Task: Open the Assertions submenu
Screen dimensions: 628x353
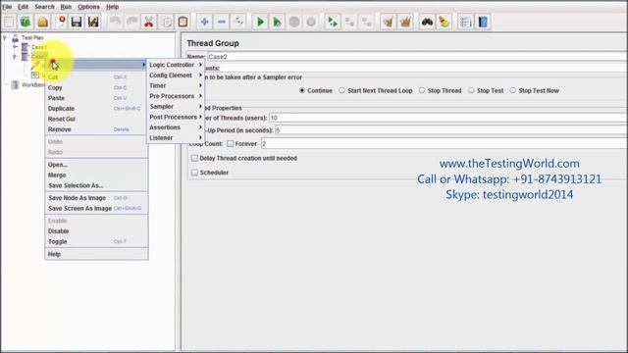Action: pyautogui.click(x=176, y=127)
